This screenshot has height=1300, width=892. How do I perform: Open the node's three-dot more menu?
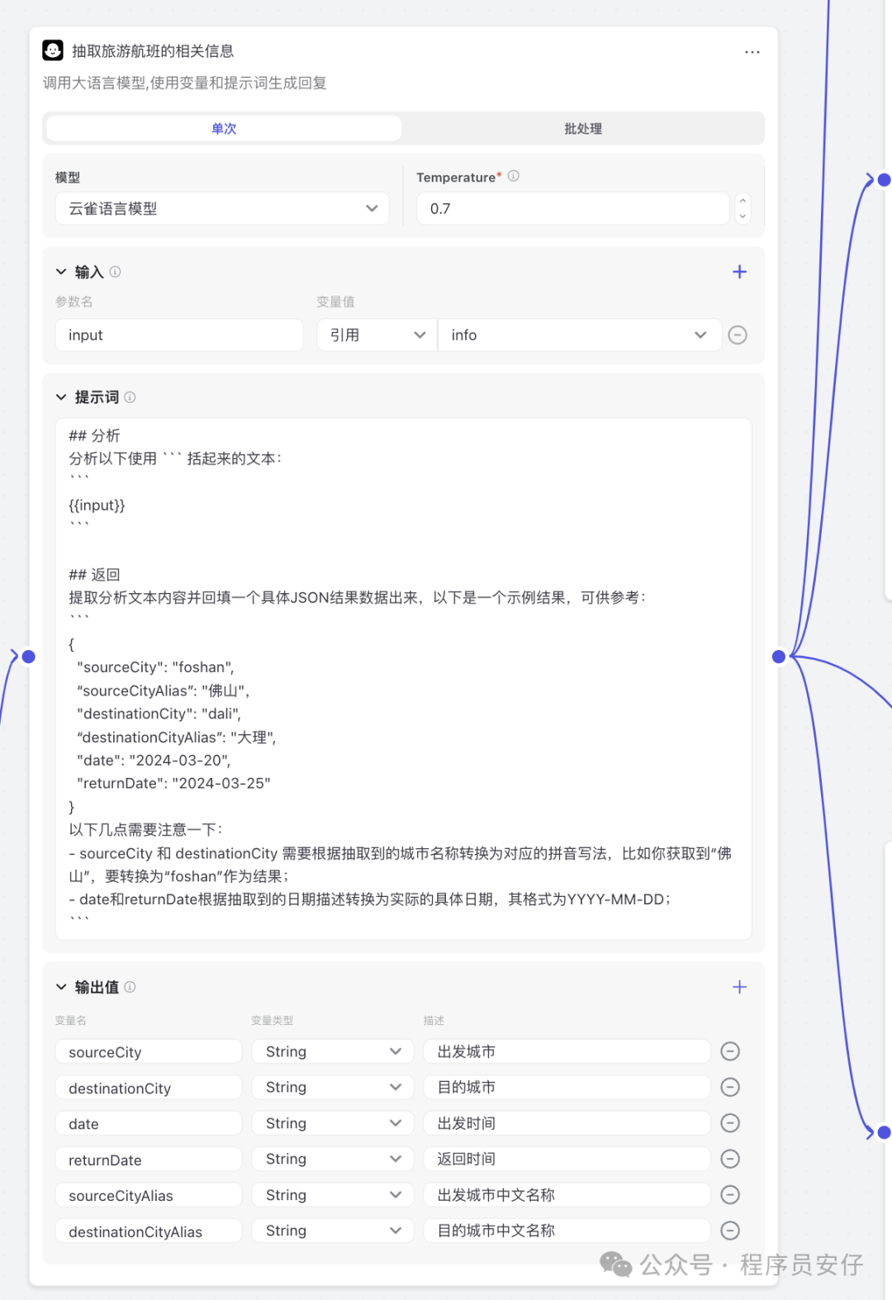tap(752, 51)
